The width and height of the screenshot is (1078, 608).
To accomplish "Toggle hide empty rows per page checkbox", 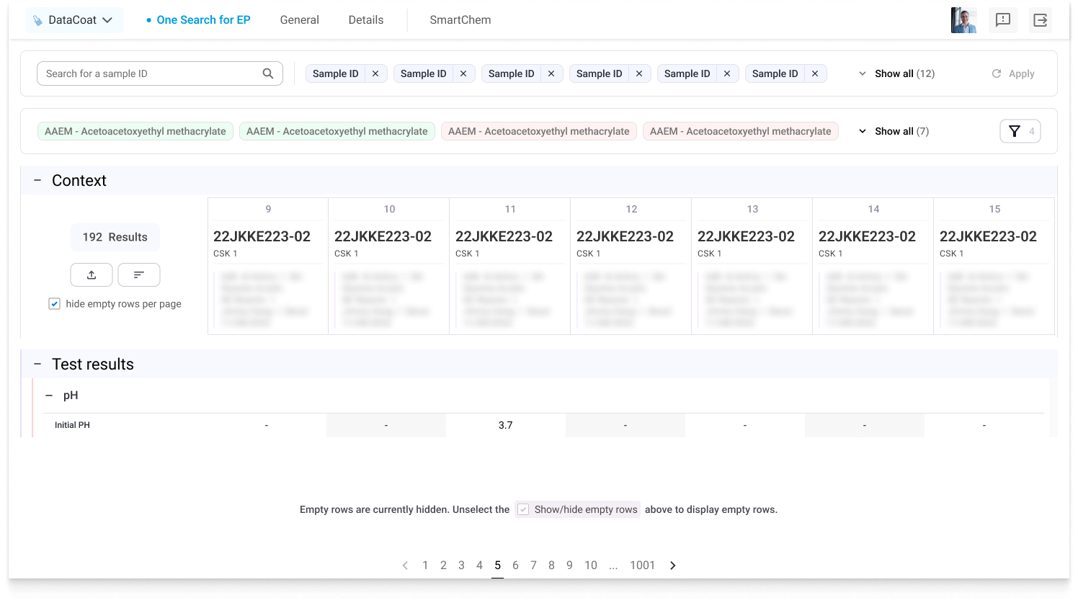I will pyautogui.click(x=54, y=304).
